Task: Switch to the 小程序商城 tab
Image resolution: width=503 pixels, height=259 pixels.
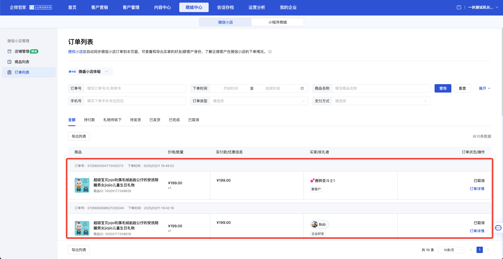Action: pos(278,22)
